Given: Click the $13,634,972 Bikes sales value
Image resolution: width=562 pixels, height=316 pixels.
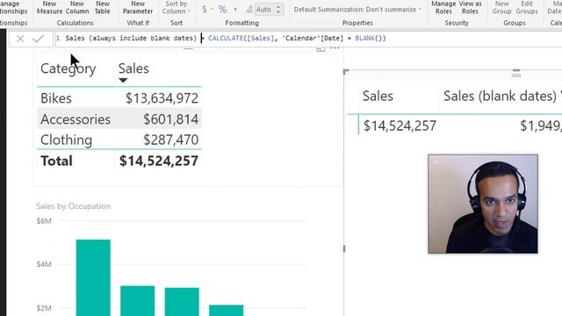Looking at the screenshot, I should tap(162, 98).
